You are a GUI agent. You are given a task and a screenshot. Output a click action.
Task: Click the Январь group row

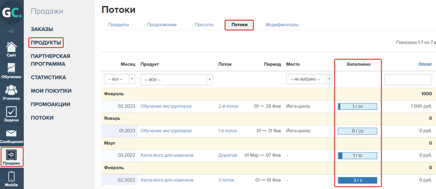pos(268,118)
